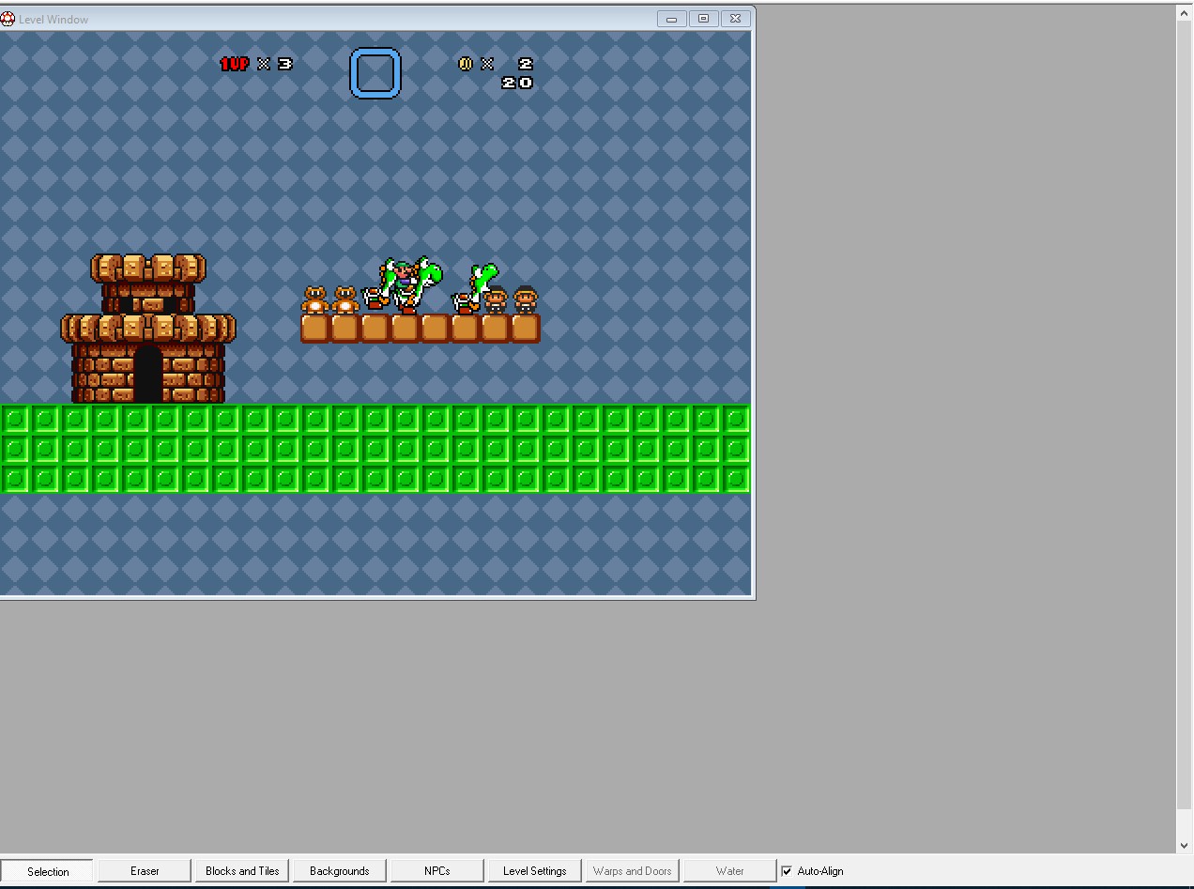This screenshot has height=889, width=1194.
Task: Open the Backgrounds panel
Action: click(x=340, y=871)
